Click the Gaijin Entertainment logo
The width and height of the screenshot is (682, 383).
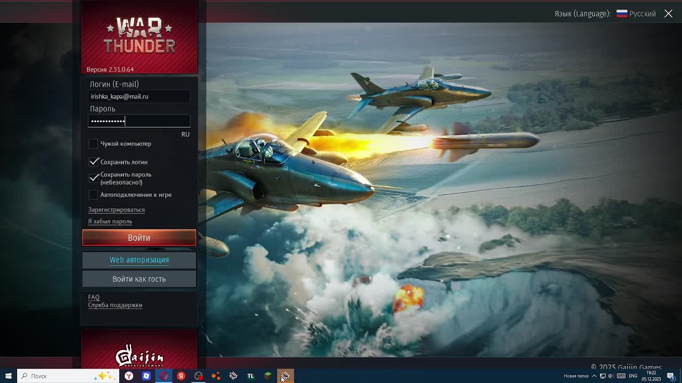tap(139, 355)
